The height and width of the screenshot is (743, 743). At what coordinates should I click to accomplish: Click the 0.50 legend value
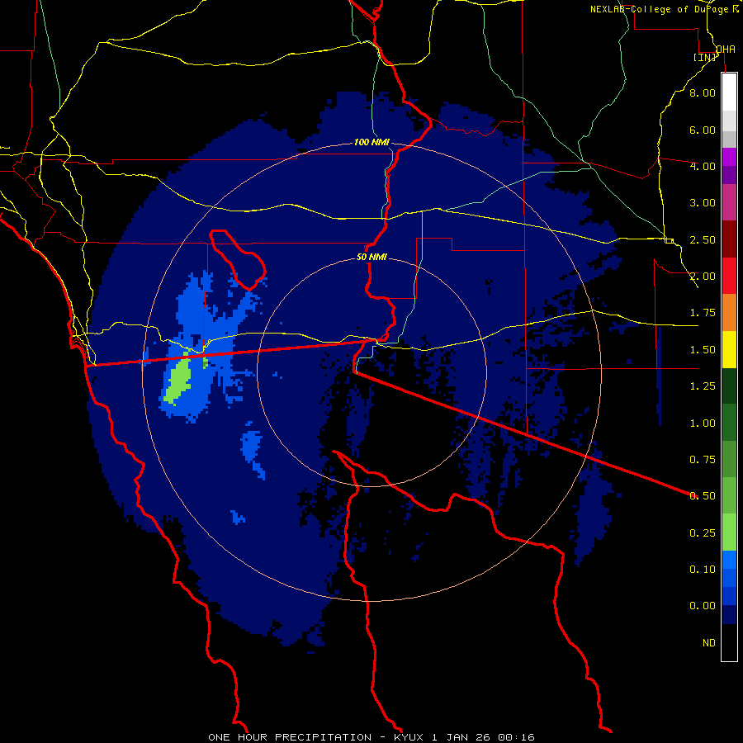click(703, 496)
